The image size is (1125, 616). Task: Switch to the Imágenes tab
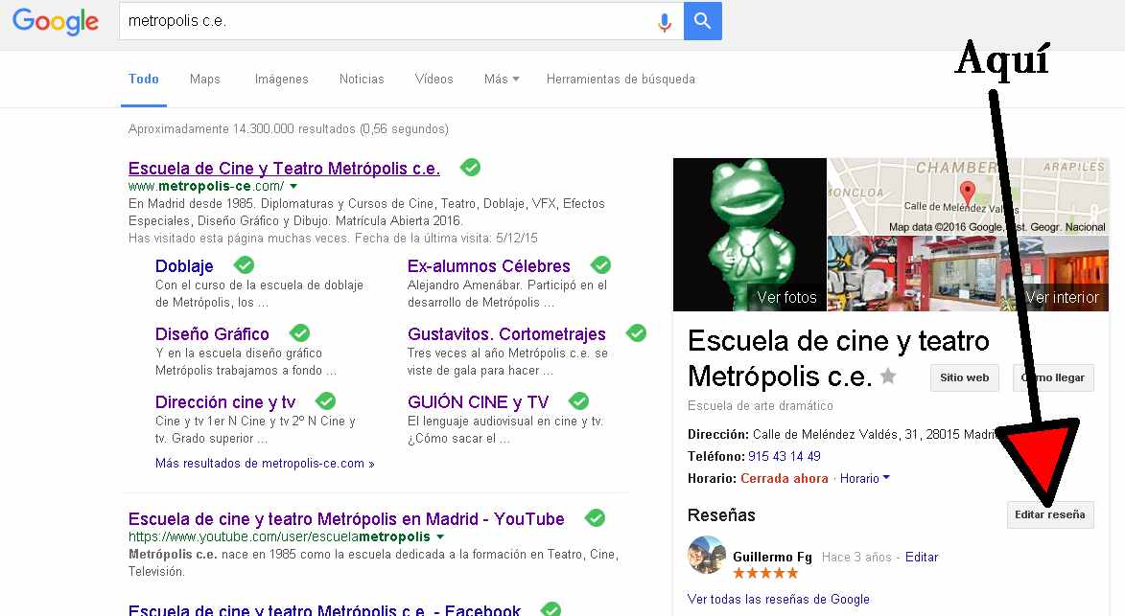281,80
